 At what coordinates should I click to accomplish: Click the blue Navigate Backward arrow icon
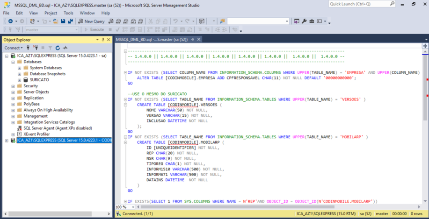(11, 21)
